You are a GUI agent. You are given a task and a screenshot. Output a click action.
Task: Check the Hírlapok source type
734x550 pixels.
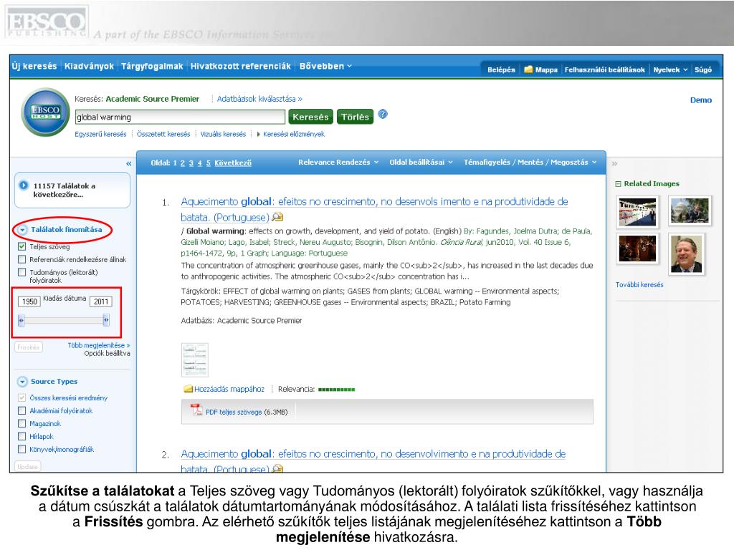[22, 436]
